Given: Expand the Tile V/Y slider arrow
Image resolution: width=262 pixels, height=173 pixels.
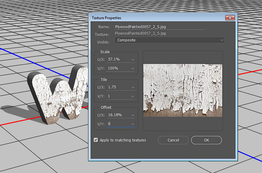Looking at the screenshot, I should [x=133, y=96].
